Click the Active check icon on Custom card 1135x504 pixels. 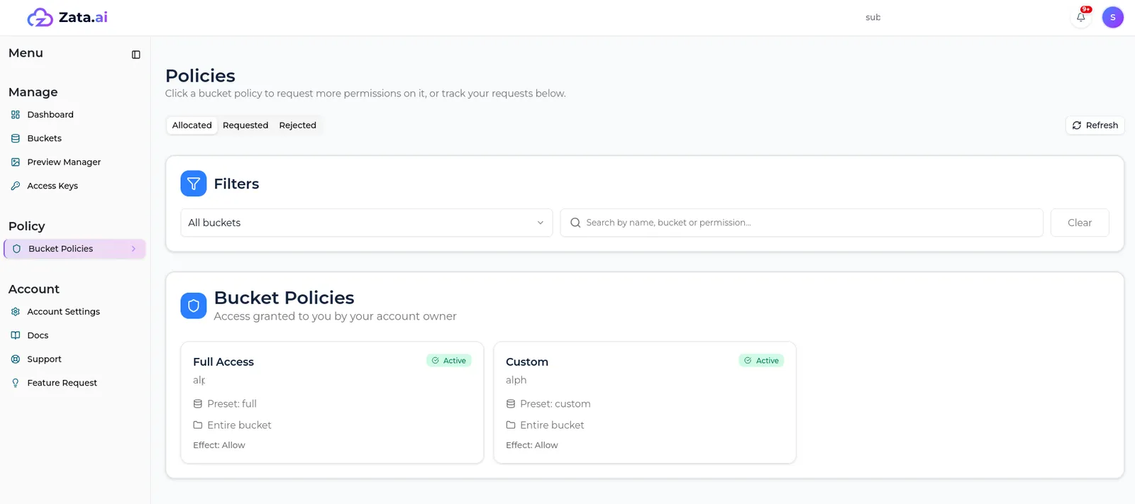(748, 361)
